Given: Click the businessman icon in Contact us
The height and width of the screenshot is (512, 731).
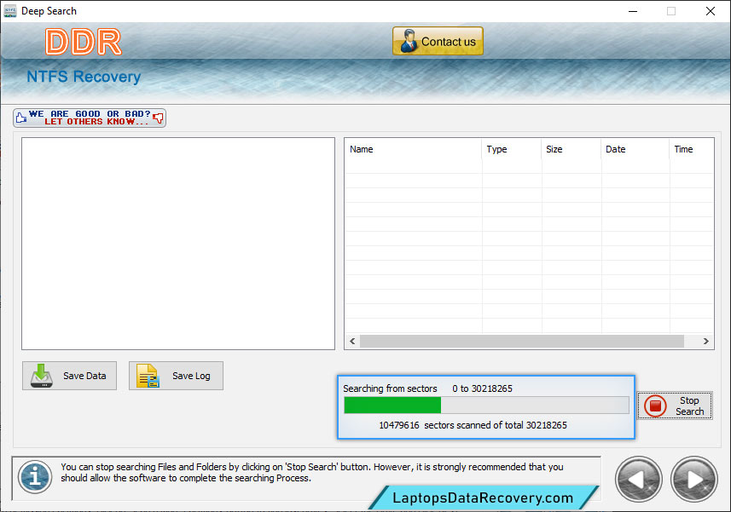Looking at the screenshot, I should coord(409,41).
